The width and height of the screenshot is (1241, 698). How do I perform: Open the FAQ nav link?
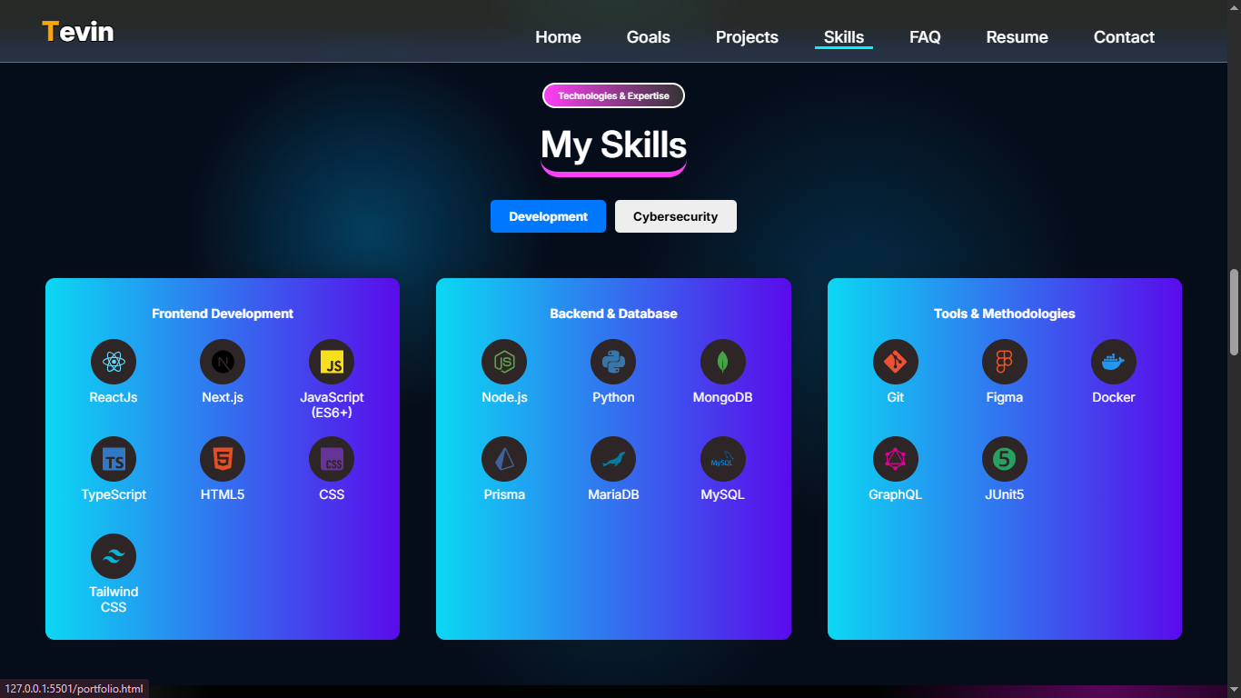click(x=925, y=37)
